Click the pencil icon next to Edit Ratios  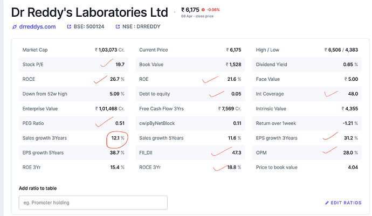click(x=327, y=203)
